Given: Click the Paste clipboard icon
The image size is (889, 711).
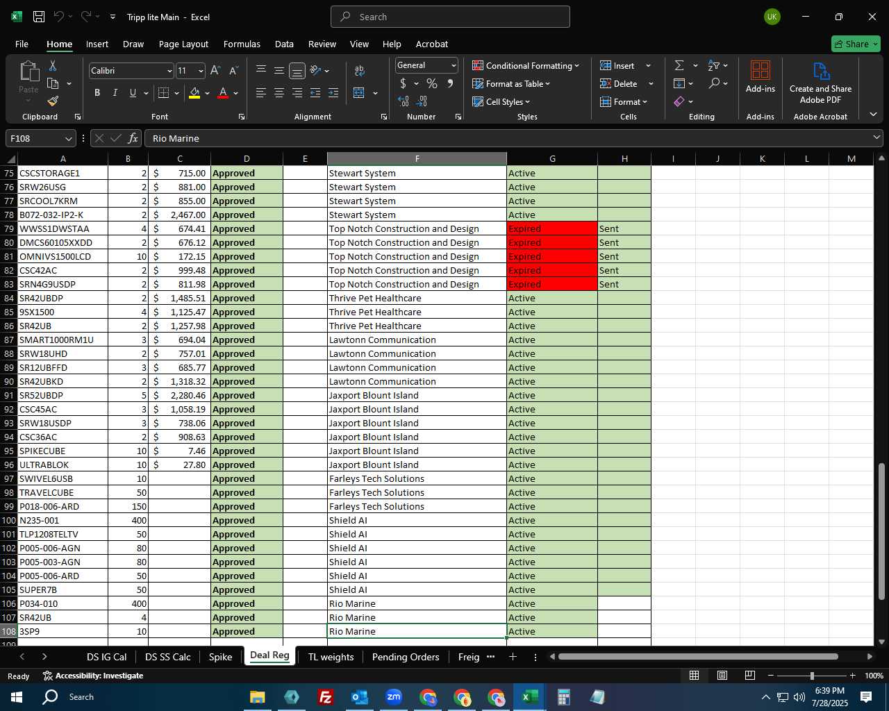Looking at the screenshot, I should tap(29, 72).
